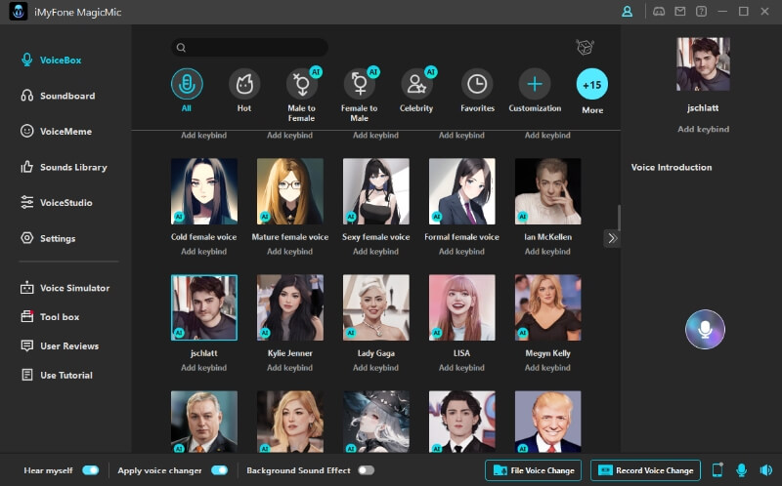Select the Male to Female category
Viewport: 782px width, 486px height.
(302, 84)
